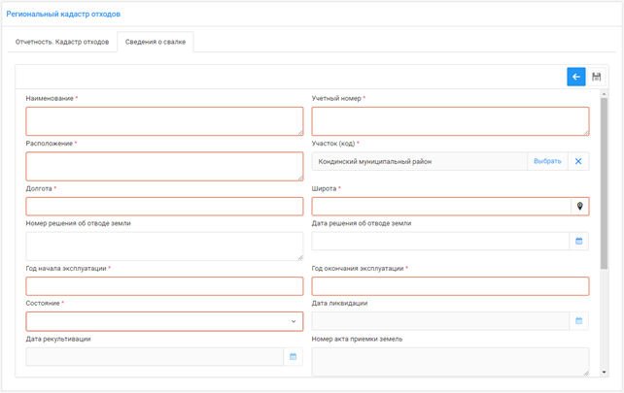Click the Выбрать button for Участок
Screen dimensions: 624x393
click(547, 161)
